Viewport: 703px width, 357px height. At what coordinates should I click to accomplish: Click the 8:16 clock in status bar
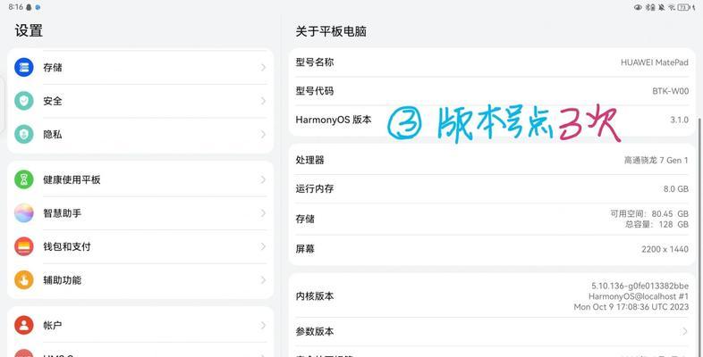pyautogui.click(x=16, y=7)
